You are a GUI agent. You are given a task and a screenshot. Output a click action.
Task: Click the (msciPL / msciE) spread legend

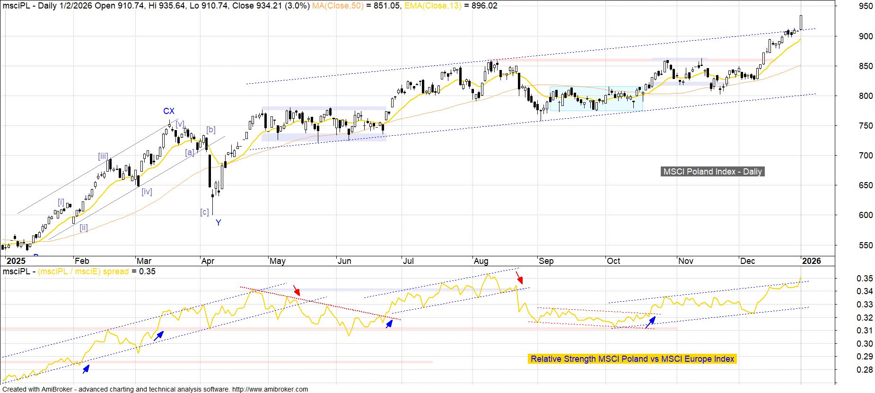tap(83, 271)
